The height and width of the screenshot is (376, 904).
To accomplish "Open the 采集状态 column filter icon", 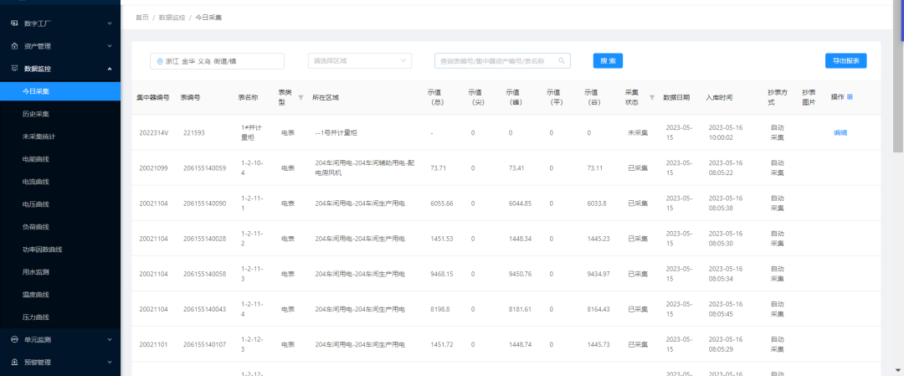I will coord(652,97).
